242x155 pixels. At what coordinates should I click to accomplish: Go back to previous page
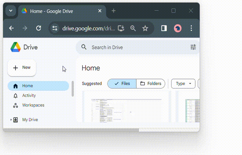[11, 28]
